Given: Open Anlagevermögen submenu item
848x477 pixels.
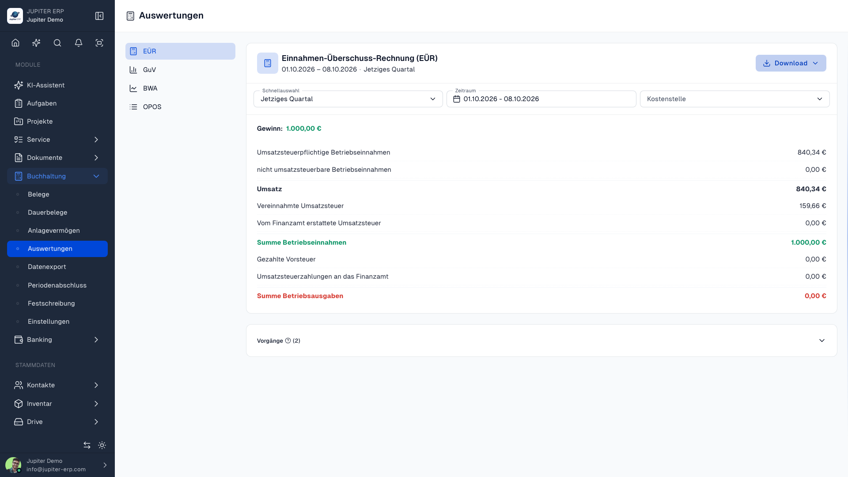Looking at the screenshot, I should [57, 231].
